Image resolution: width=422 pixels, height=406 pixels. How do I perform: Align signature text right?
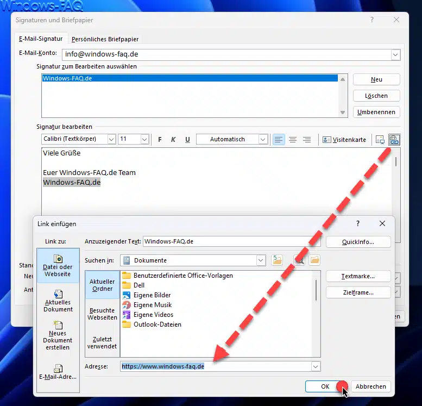[307, 140]
